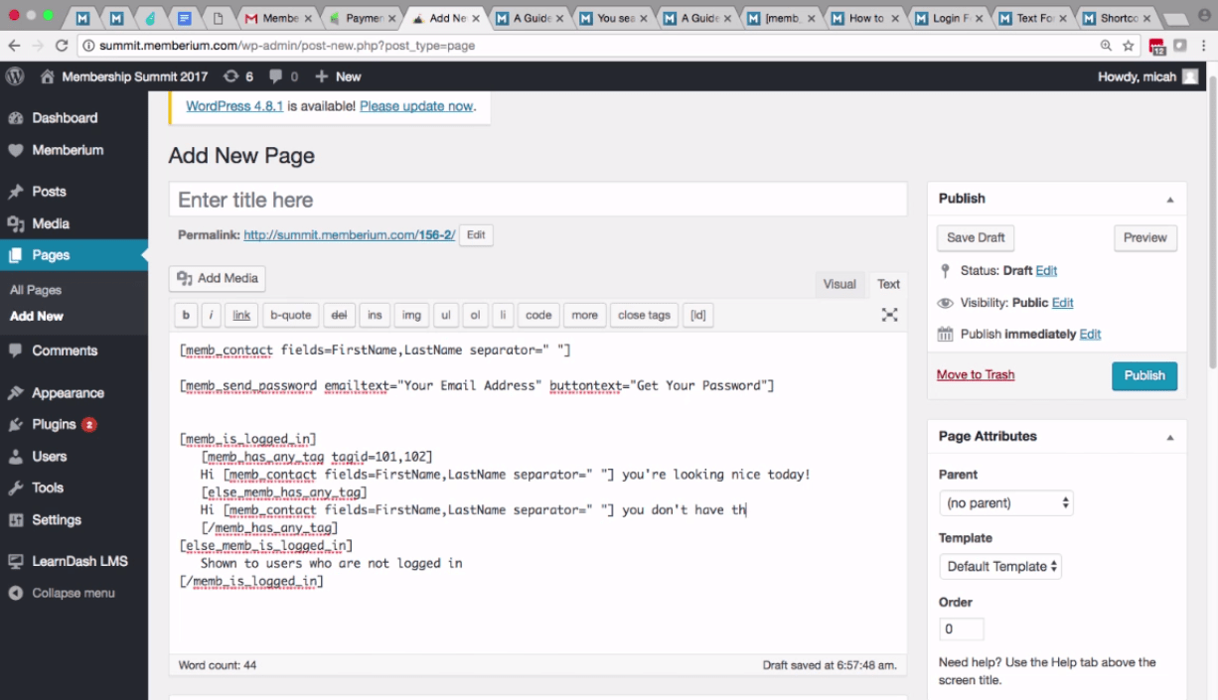
Task: Click the Order number field
Action: click(x=961, y=629)
